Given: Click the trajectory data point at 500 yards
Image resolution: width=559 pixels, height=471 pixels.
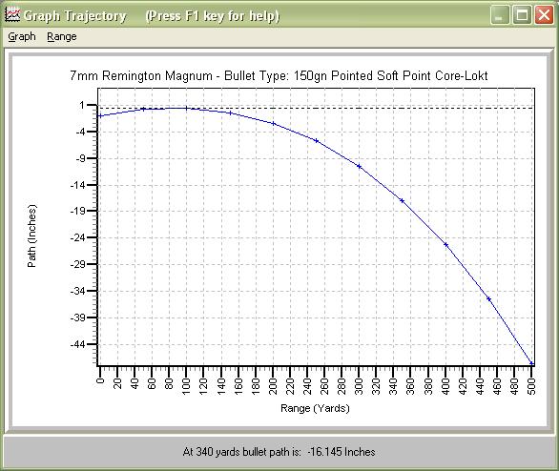Looking at the screenshot, I should (531, 363).
